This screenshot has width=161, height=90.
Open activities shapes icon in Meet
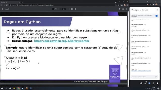[153, 83]
